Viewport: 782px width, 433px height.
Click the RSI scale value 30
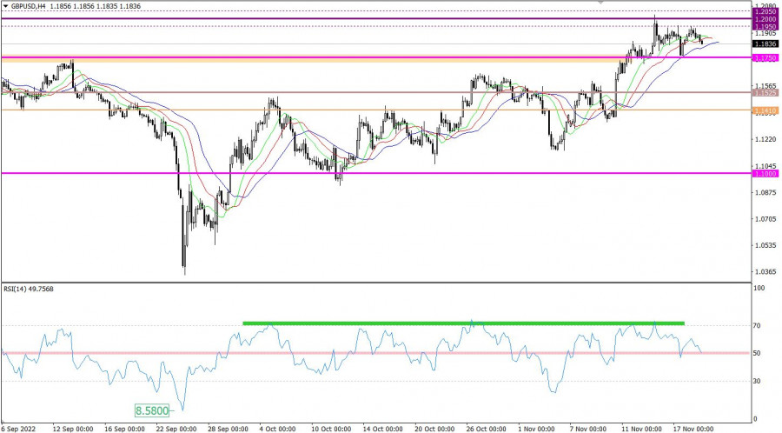(x=757, y=381)
